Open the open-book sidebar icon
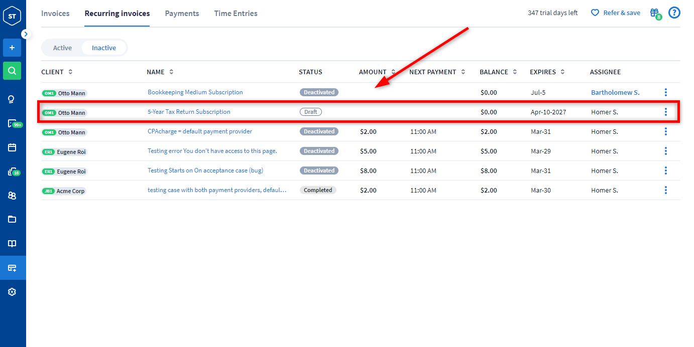694x347 pixels. coord(12,244)
